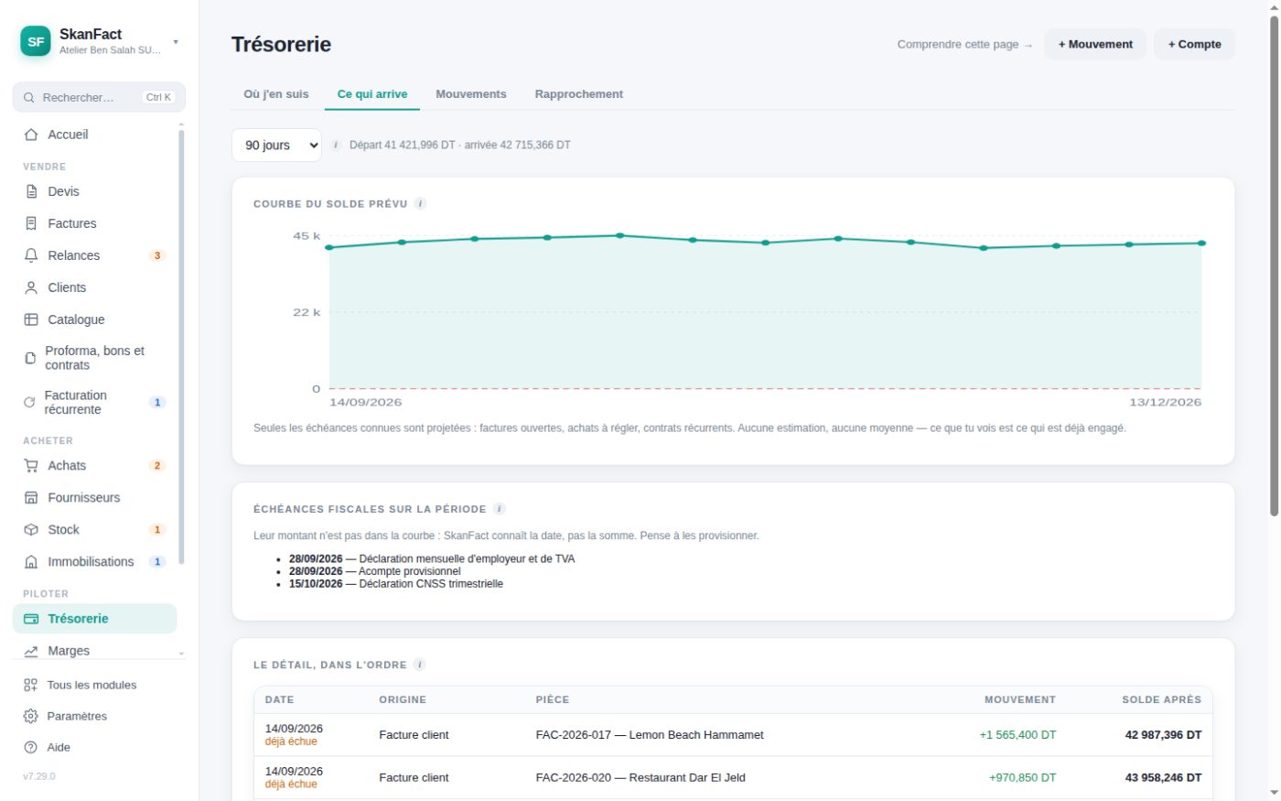Click the Clients person icon
Viewport: 1281px width, 801px height.
(31, 287)
